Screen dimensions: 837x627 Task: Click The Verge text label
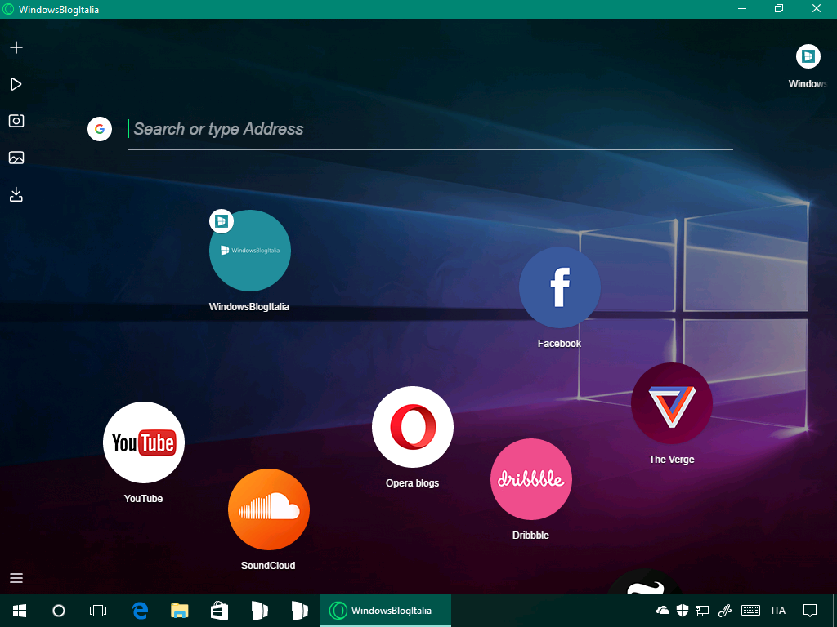tap(672, 460)
